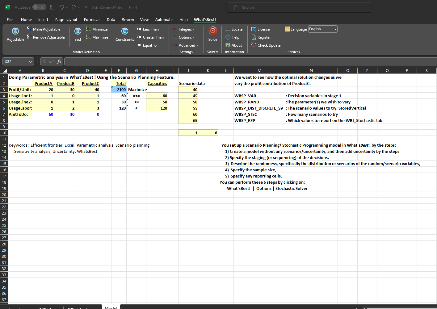The image size is (437, 309).
Task: Select AmtToDo value 60 cell
Action: click(43, 114)
